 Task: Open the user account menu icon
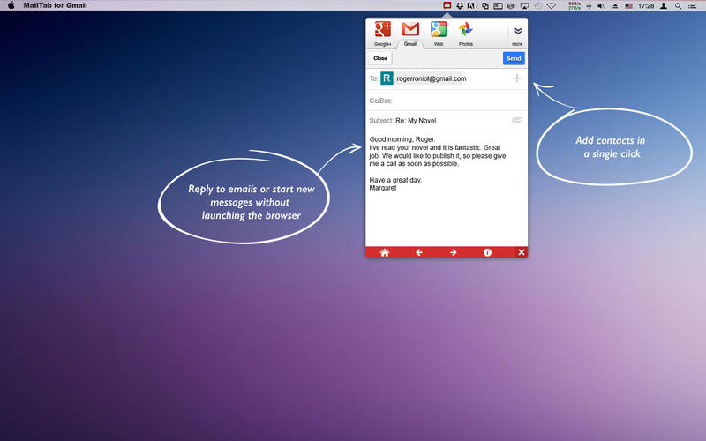pyautogui.click(x=664, y=6)
